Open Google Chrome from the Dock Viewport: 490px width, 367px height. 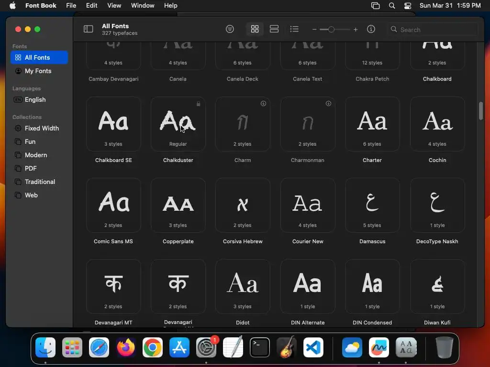[153, 347]
